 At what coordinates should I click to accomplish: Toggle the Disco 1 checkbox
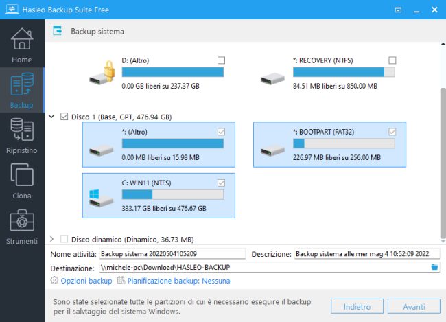point(64,117)
